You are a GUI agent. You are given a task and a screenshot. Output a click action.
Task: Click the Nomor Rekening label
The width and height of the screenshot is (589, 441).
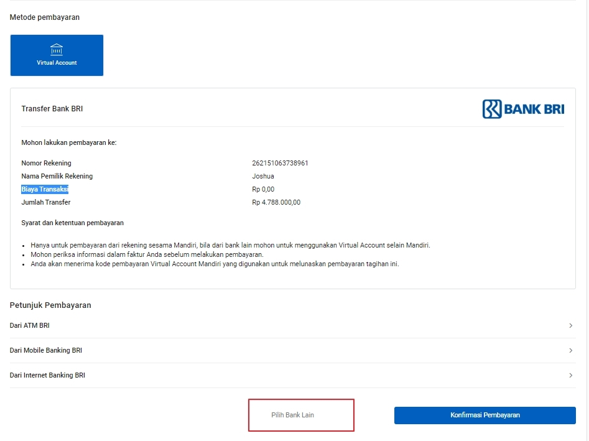[x=46, y=163]
